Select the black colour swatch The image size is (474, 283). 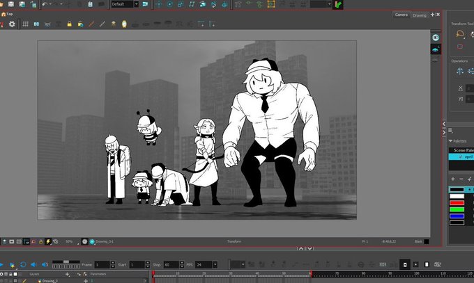pos(457,189)
